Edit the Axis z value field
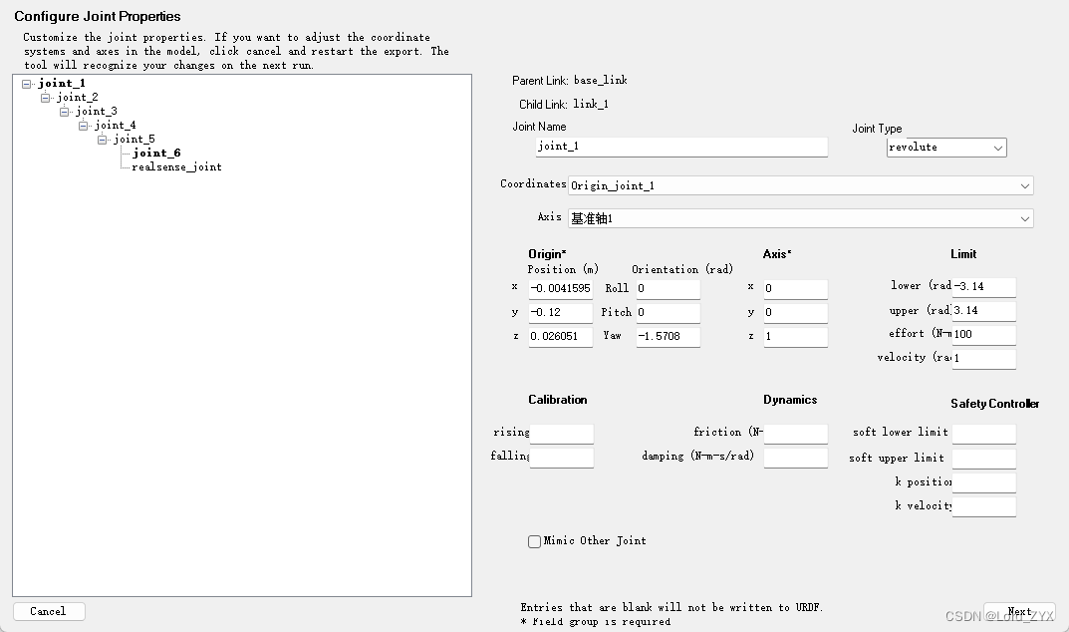The width and height of the screenshot is (1069, 632). (796, 337)
